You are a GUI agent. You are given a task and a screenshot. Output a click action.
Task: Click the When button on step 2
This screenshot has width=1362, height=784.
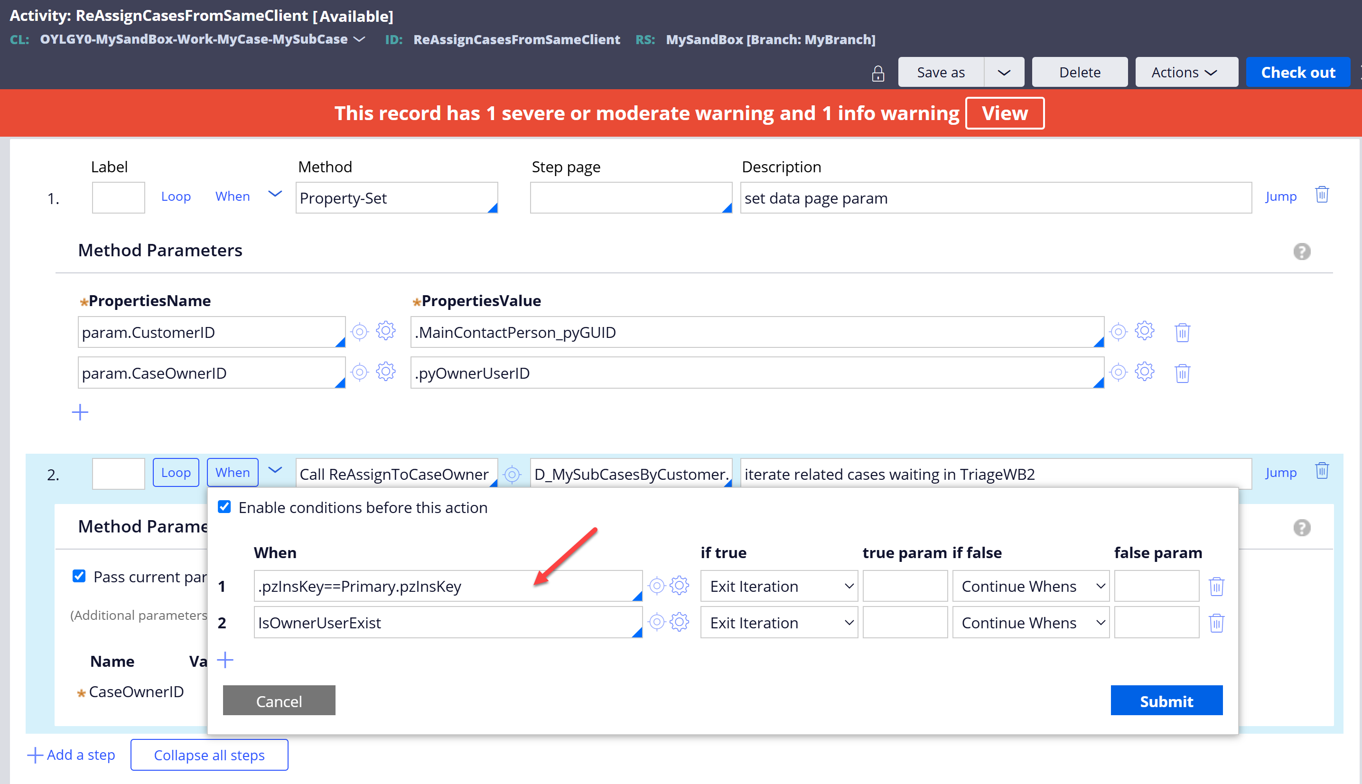coord(233,472)
